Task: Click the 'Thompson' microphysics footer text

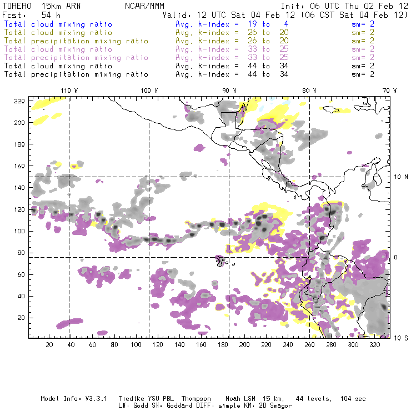Action: point(196,399)
